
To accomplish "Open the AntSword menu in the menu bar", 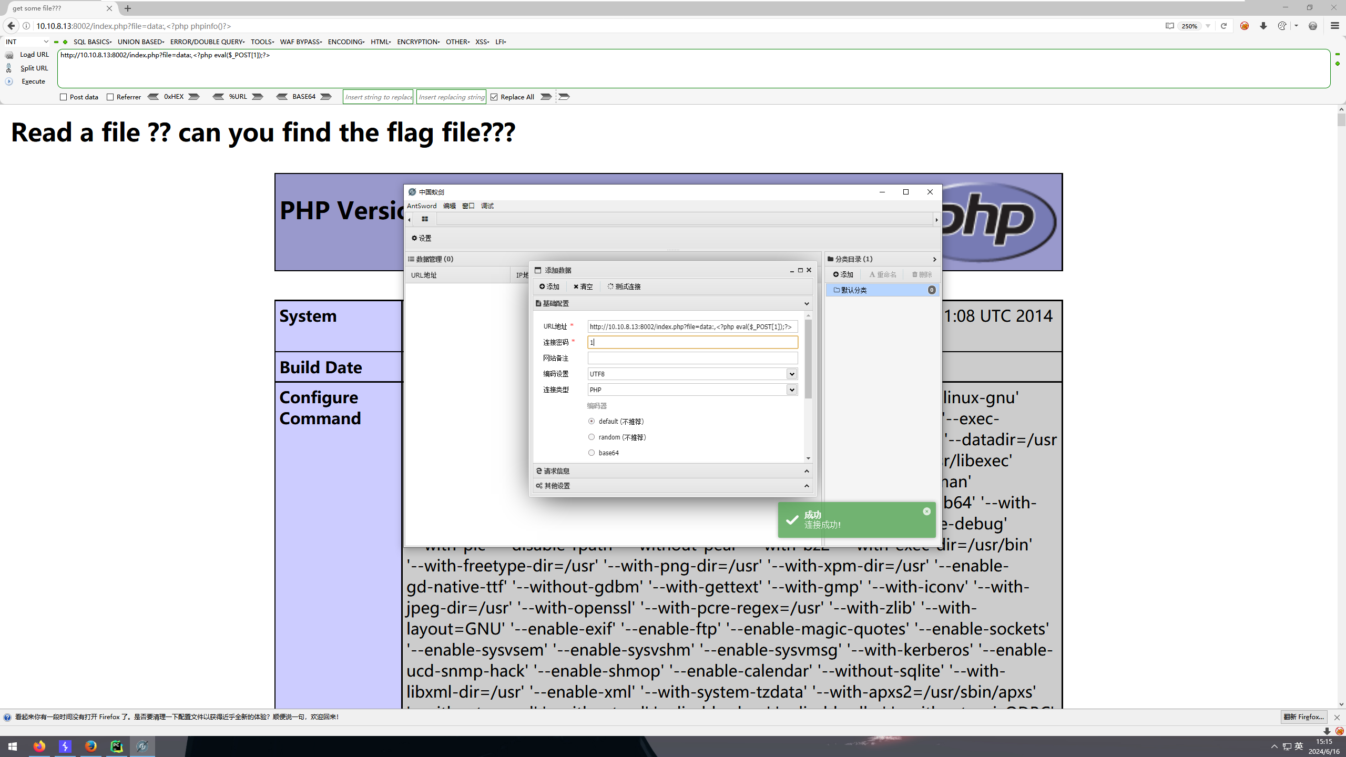I will pos(422,206).
